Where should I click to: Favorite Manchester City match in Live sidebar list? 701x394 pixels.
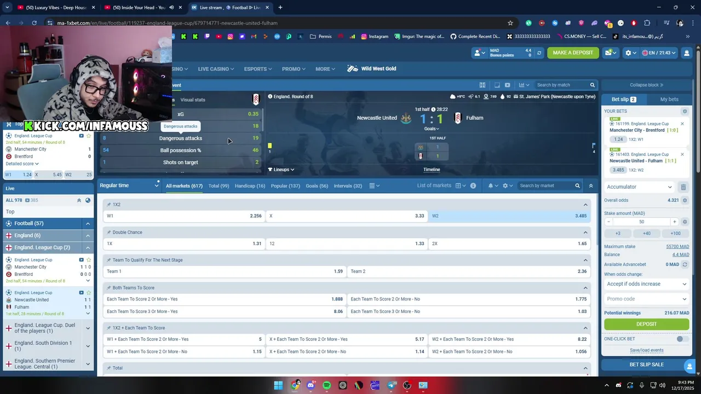pyautogui.click(x=89, y=260)
